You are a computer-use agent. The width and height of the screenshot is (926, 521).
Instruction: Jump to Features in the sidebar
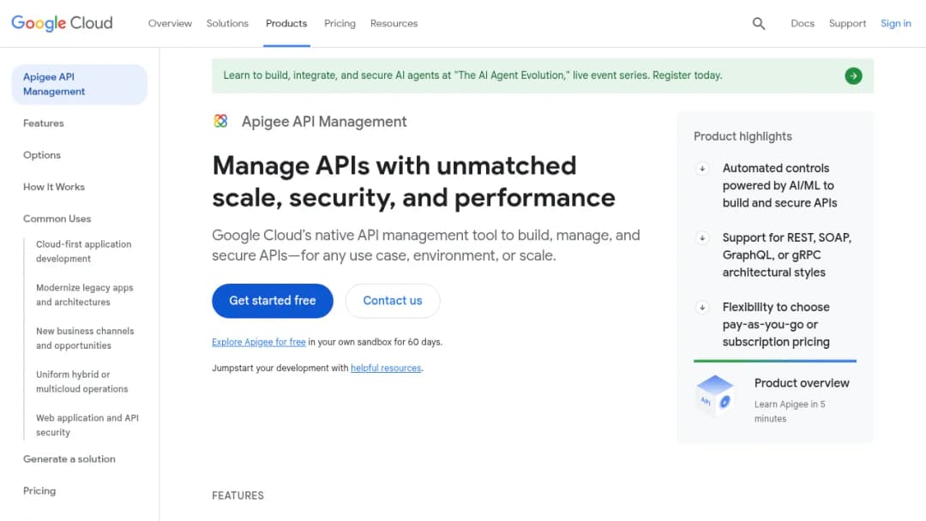(x=44, y=123)
